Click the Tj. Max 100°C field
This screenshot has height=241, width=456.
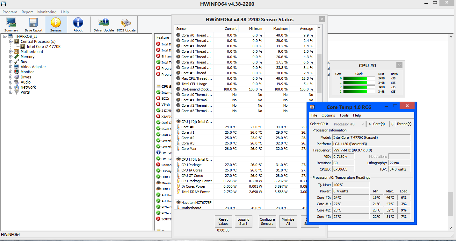coord(351,185)
